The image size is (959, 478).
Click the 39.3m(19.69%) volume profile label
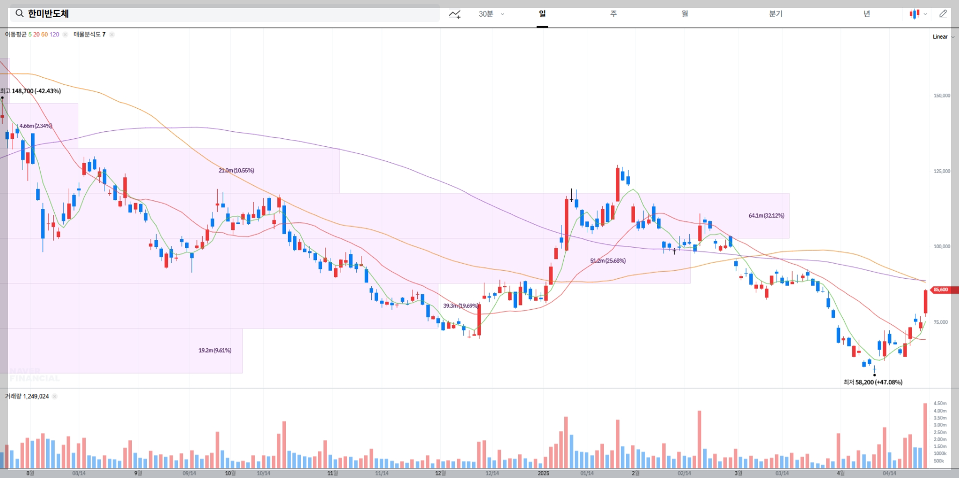click(461, 305)
